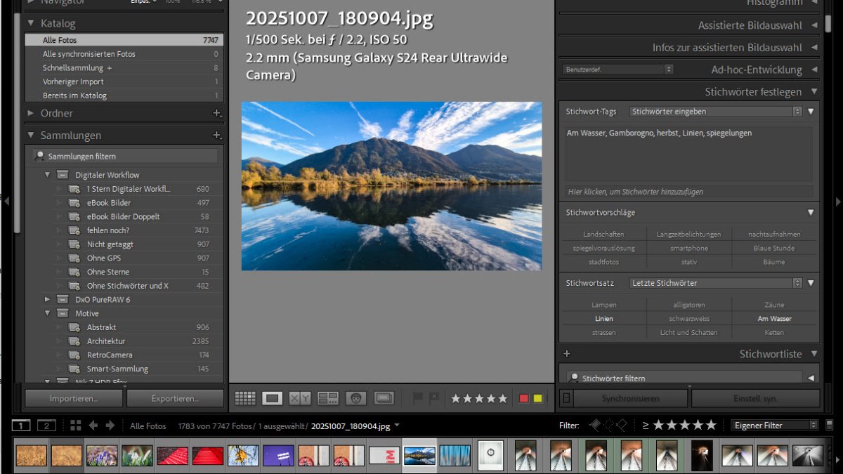
Task: Toggle the Lampen keyword in the keyword set
Action: pos(603,305)
